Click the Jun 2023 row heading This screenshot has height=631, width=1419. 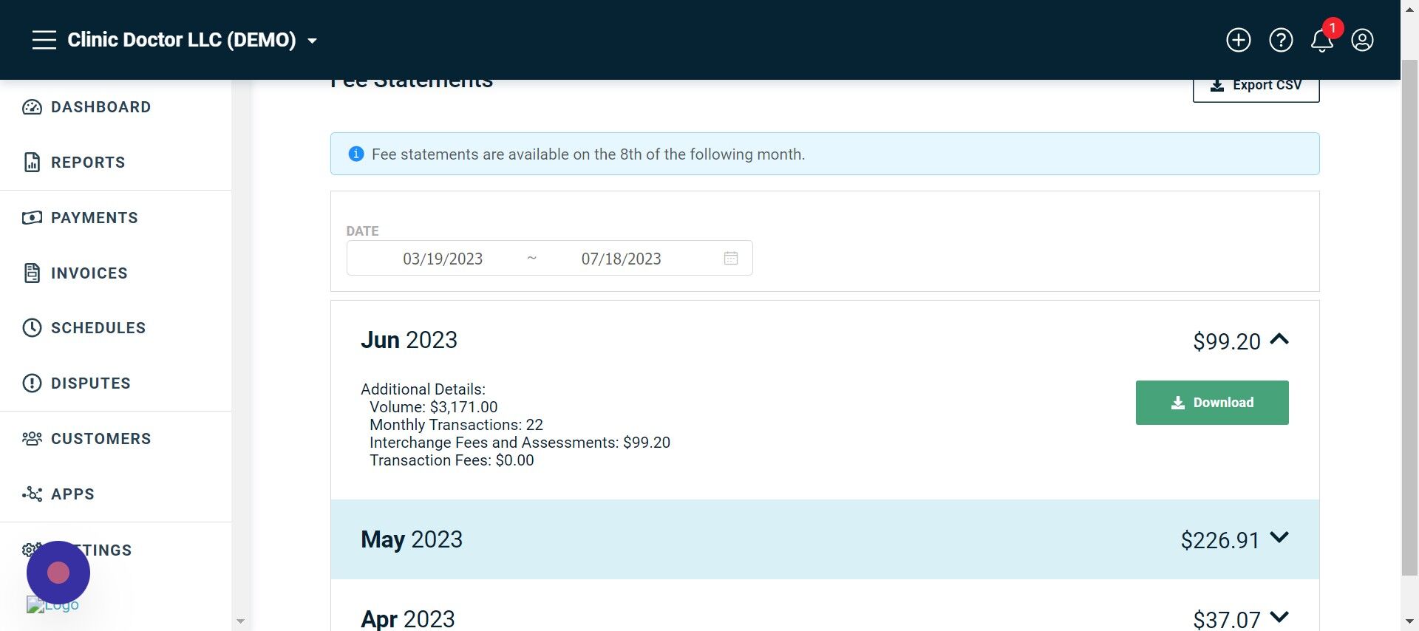pyautogui.click(x=409, y=340)
